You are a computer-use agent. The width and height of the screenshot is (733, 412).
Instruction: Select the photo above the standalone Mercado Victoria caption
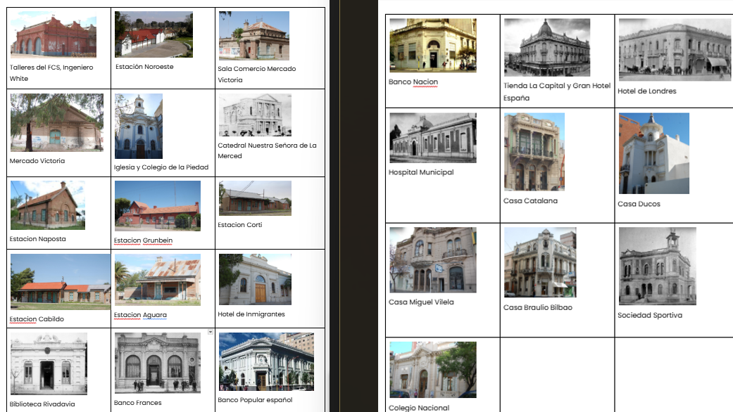[57, 123]
